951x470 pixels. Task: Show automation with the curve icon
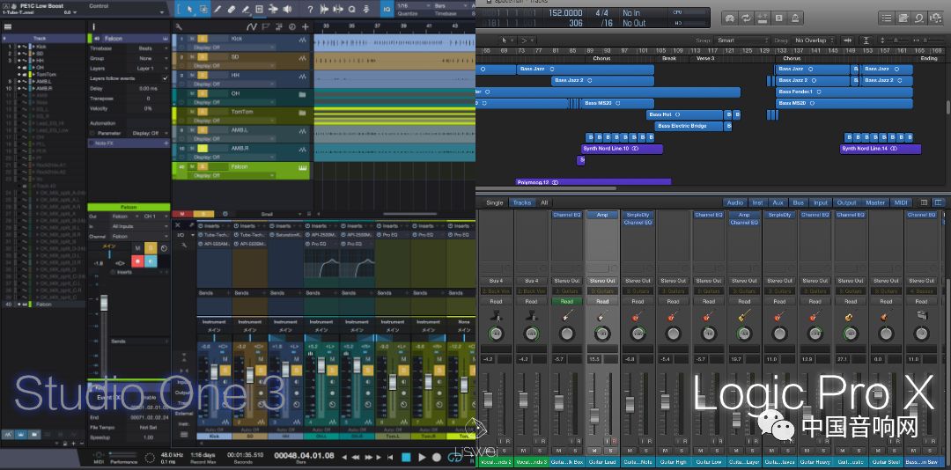tap(252, 26)
